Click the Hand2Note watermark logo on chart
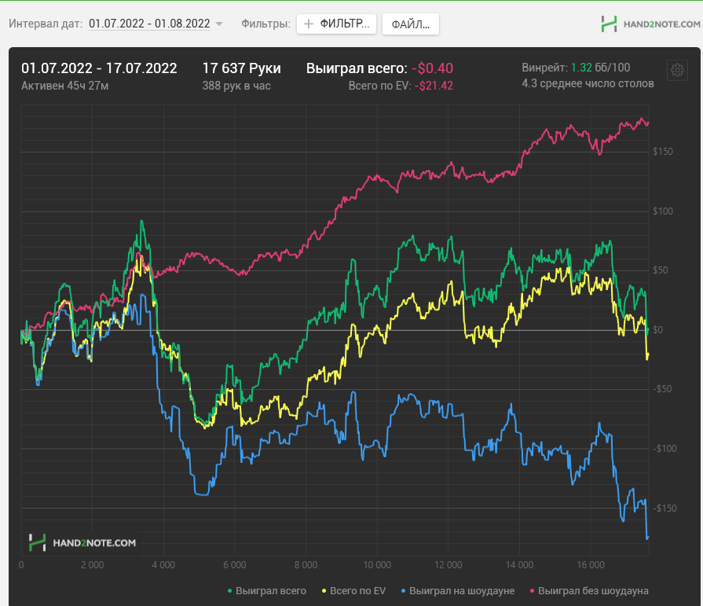The image size is (703, 606). [x=82, y=543]
